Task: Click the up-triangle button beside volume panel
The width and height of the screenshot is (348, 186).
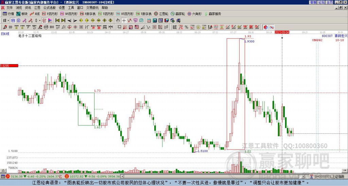Action: 3,170
